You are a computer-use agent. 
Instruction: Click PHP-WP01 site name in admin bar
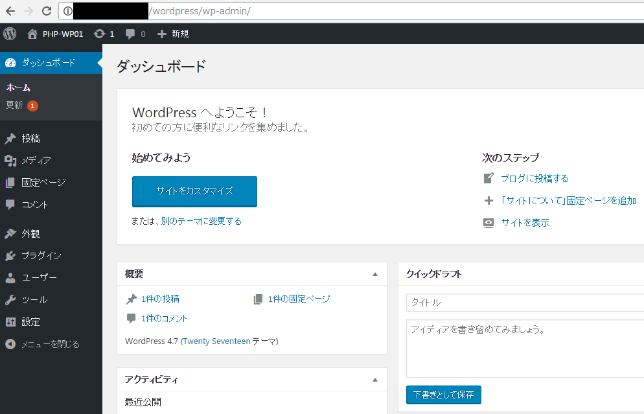[x=63, y=34]
